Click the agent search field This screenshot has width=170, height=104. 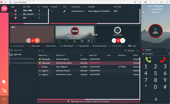coord(80,51)
